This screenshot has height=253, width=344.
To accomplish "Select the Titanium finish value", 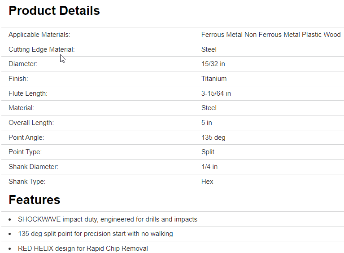I will click(214, 79).
